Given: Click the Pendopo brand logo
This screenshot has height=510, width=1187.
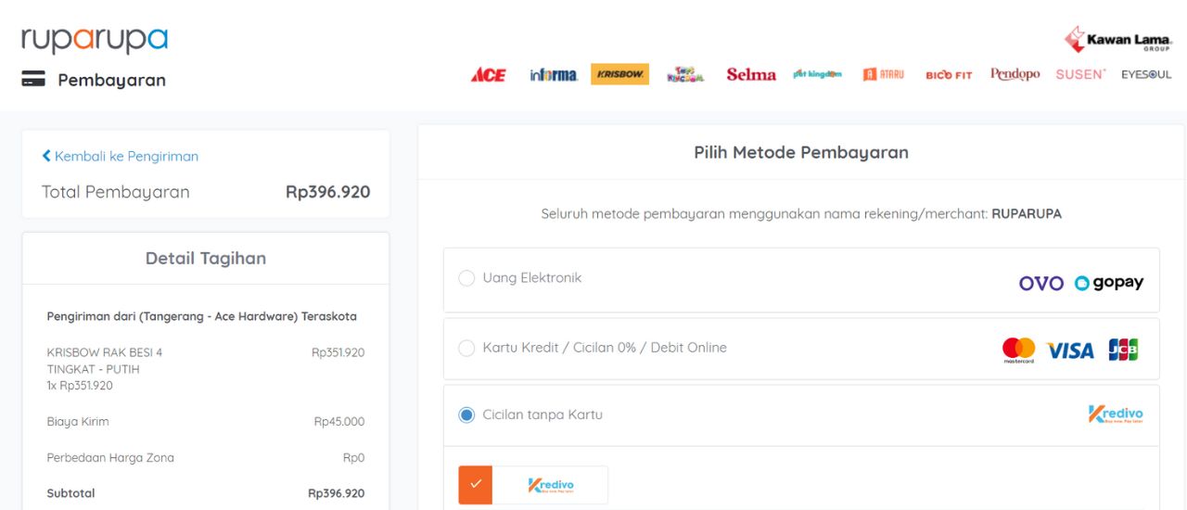Looking at the screenshot, I should [x=1015, y=74].
